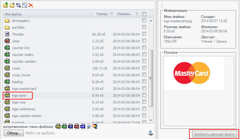Open the Размер column menu

pyautogui.click(x=112, y=14)
